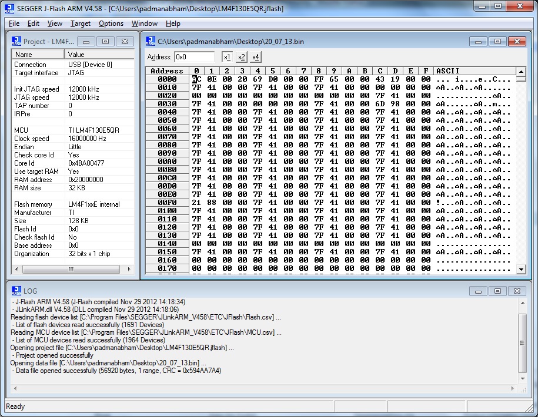This screenshot has height=417, width=538.
Task: Click the Project panel horizontal scrollbar thumb
Action: 71,270
